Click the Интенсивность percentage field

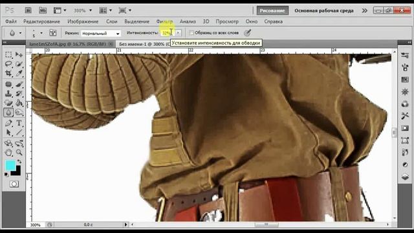(x=168, y=33)
